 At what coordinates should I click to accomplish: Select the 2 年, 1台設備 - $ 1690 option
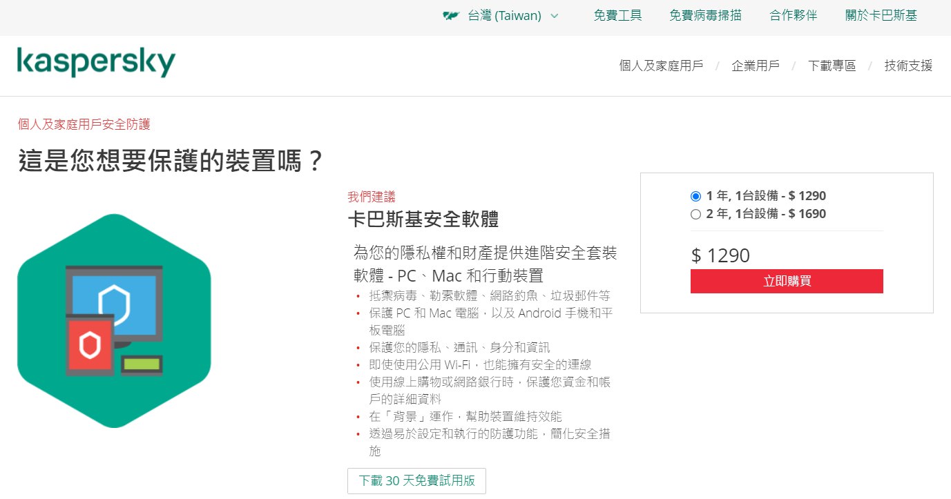[695, 214]
